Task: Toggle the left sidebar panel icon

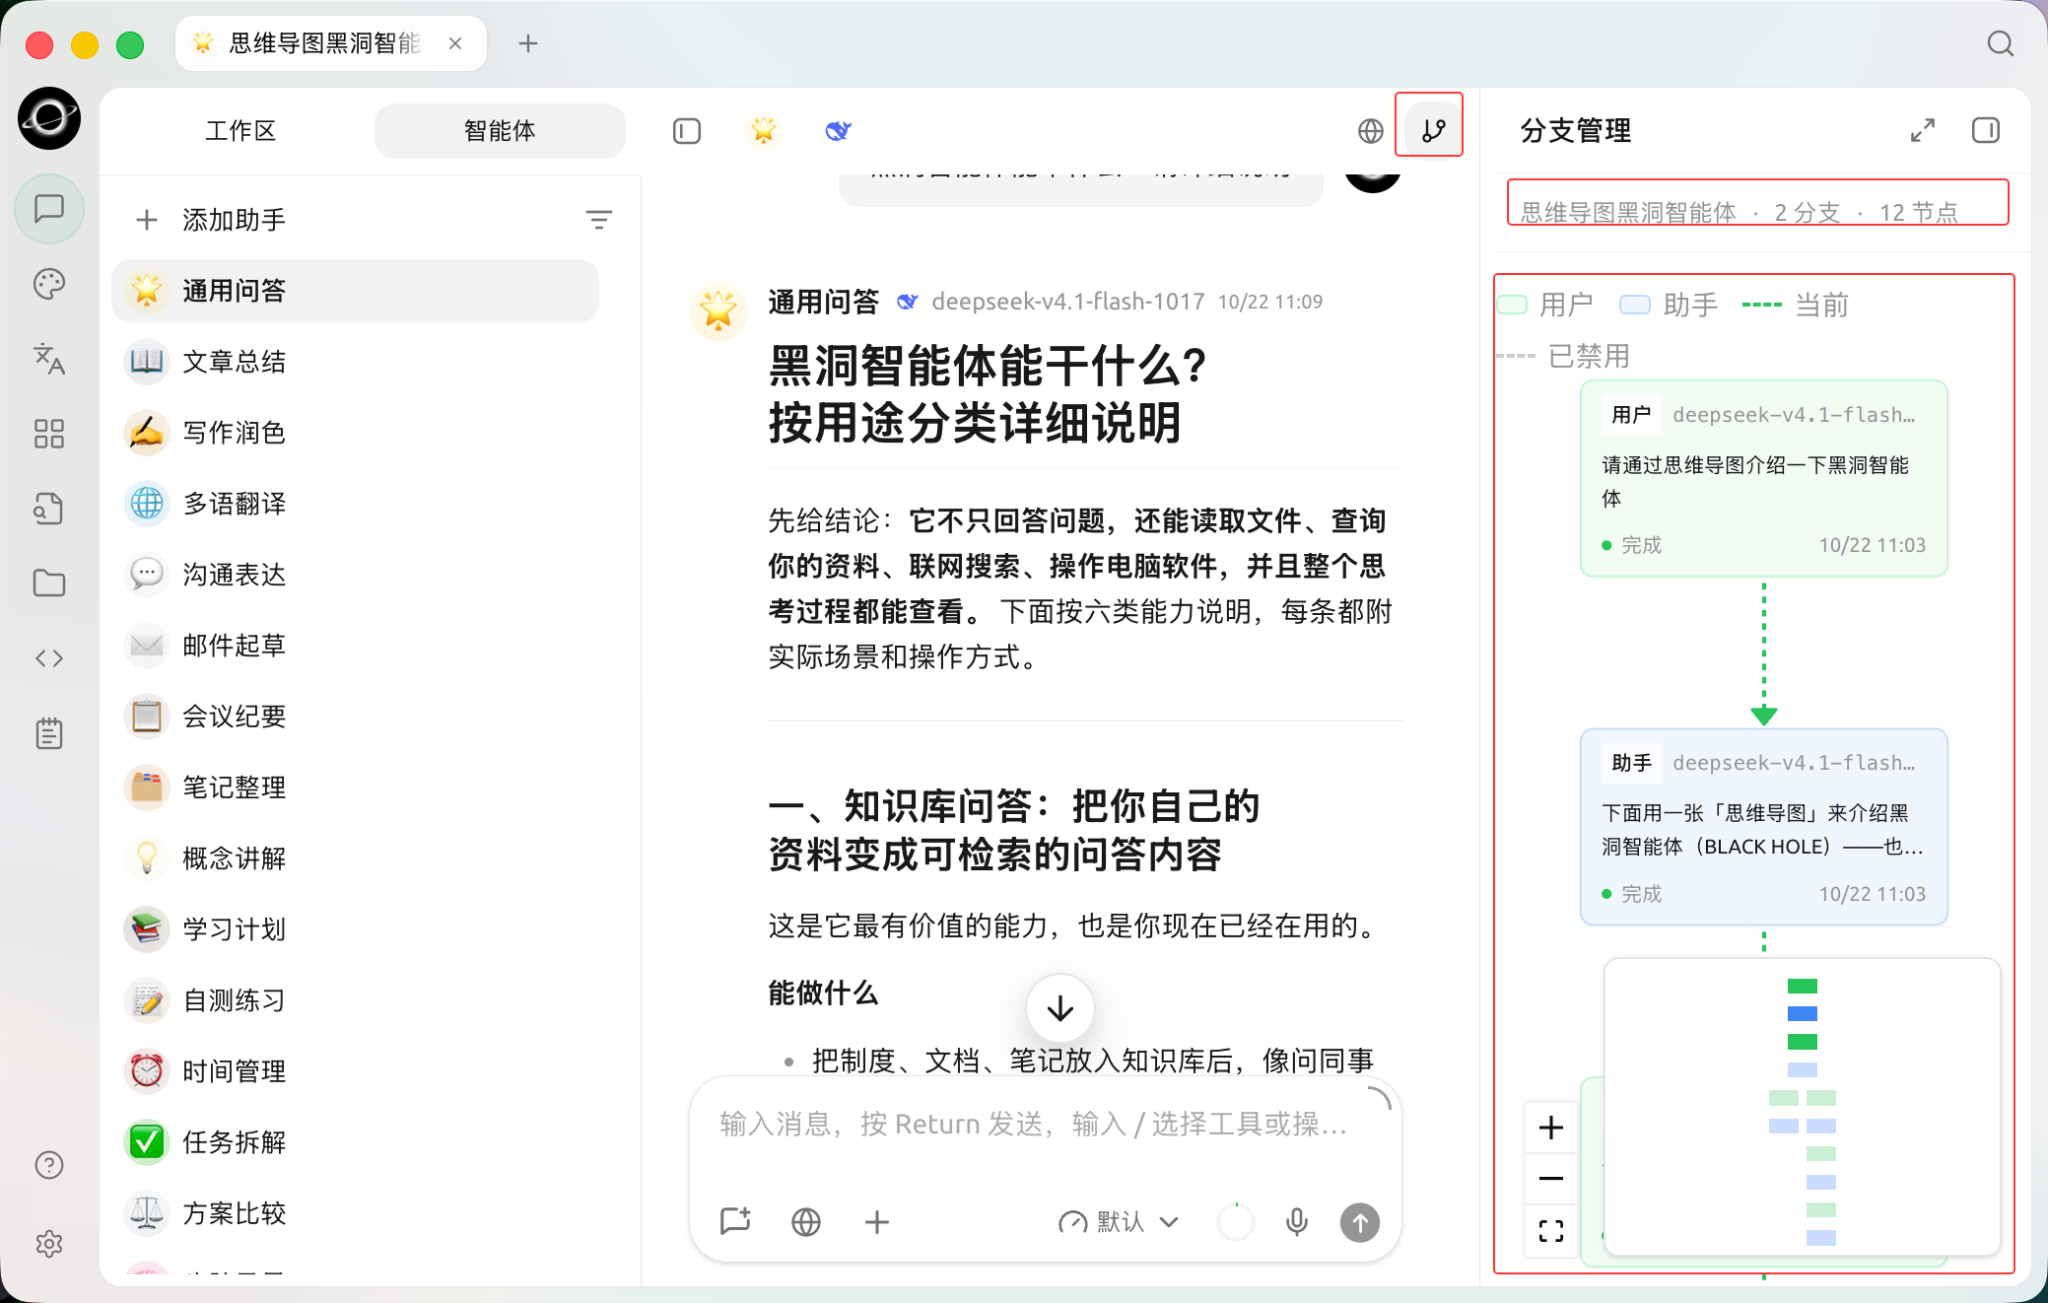Action: [687, 131]
